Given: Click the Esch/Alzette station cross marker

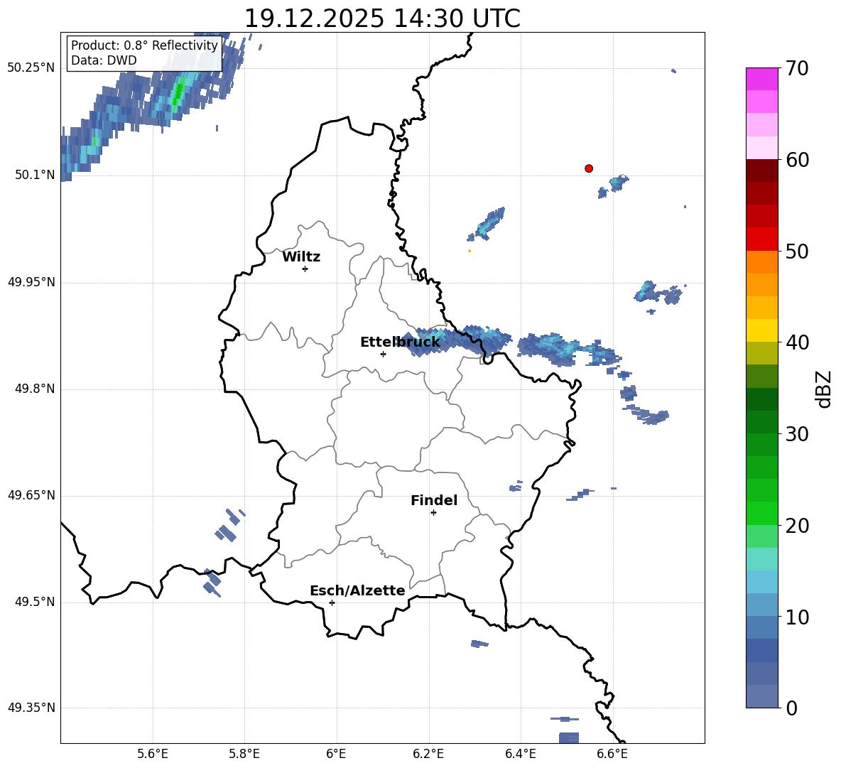Looking at the screenshot, I should pyautogui.click(x=332, y=602).
